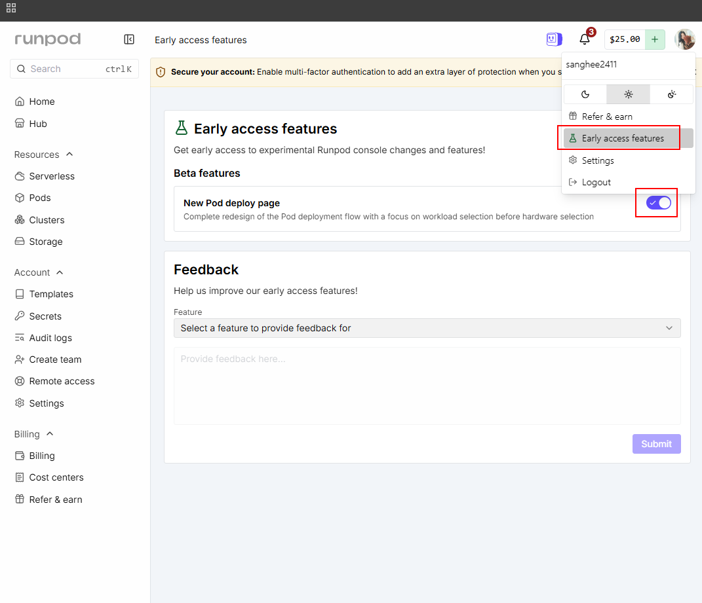The height and width of the screenshot is (603, 702).
Task: Switch to light theme sun icon
Action: coord(628,94)
